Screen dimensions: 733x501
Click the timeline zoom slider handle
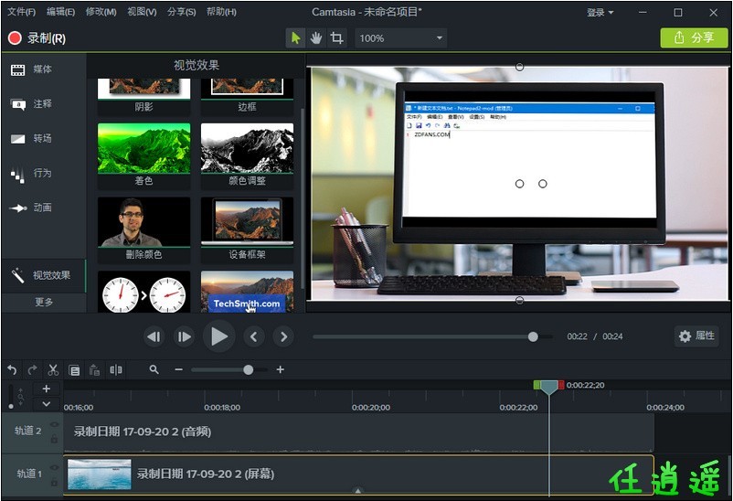[249, 370]
